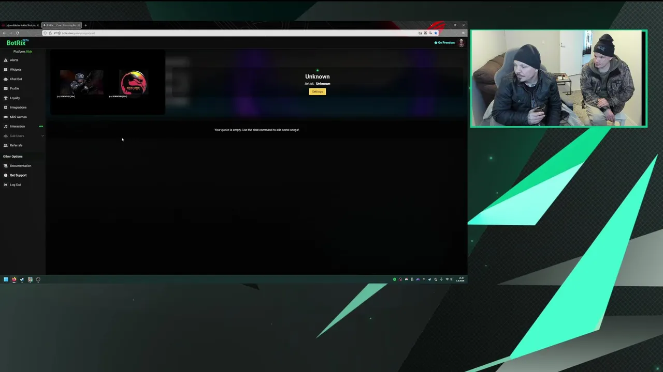Open the Referrals link
Image resolution: width=663 pixels, height=372 pixels.
click(x=16, y=145)
